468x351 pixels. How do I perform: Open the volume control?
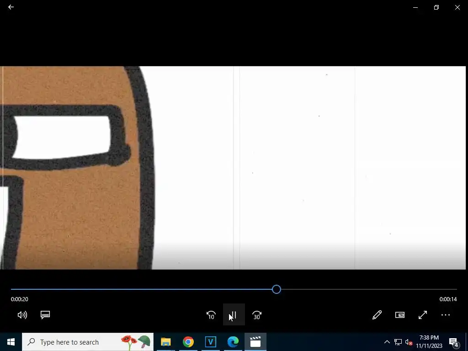click(22, 315)
